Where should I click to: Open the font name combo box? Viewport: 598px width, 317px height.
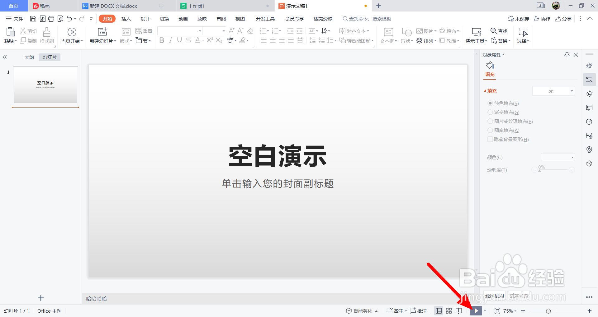(180, 31)
